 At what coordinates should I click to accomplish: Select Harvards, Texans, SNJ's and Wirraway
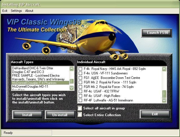point(40,79)
